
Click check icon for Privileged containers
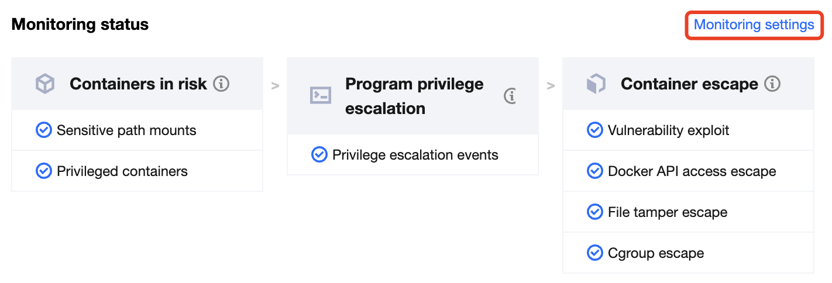point(44,171)
